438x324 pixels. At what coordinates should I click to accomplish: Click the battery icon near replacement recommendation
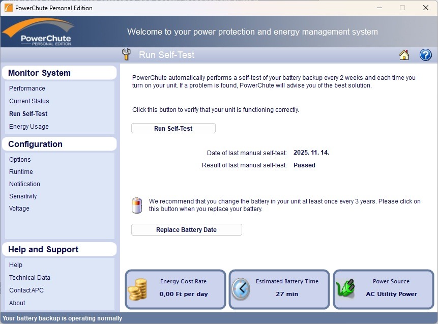137,205
